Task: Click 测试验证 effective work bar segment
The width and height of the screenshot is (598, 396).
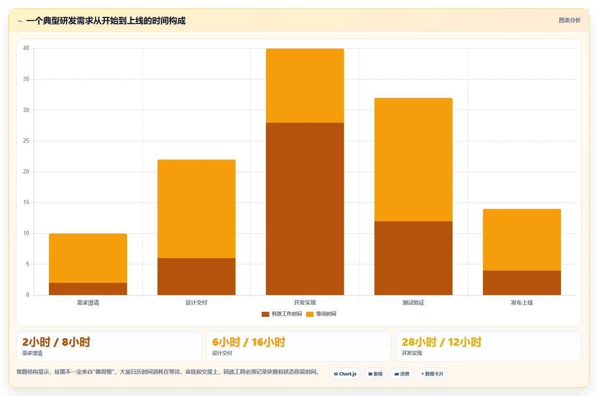Action: point(413,258)
